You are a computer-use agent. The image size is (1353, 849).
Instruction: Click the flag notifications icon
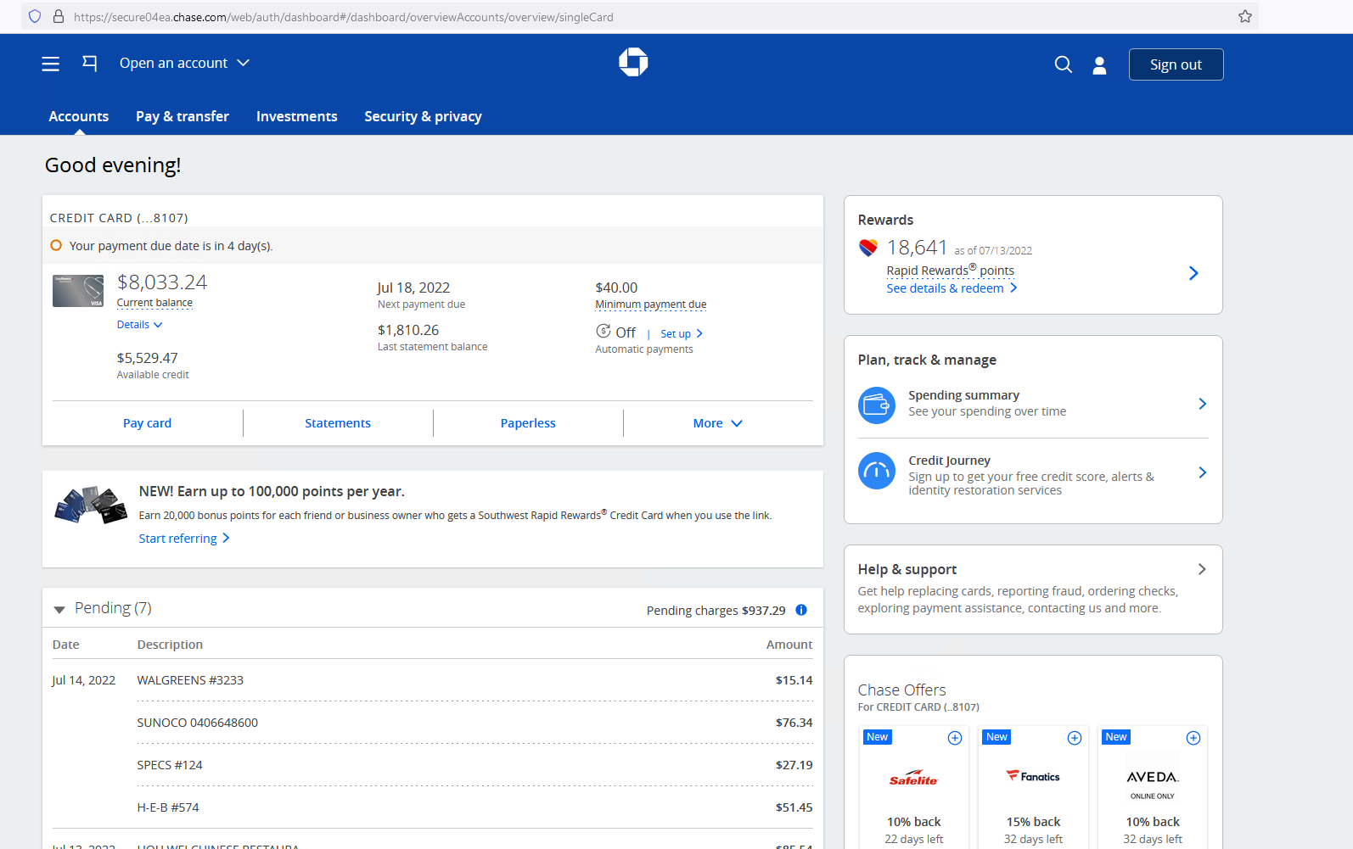point(90,63)
